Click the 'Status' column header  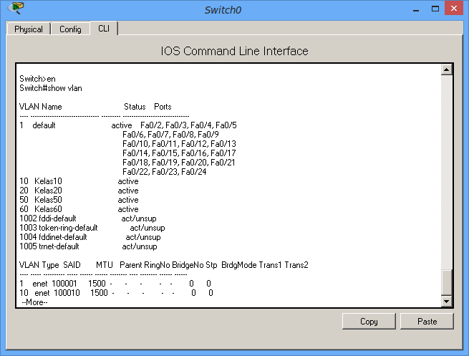coord(135,107)
